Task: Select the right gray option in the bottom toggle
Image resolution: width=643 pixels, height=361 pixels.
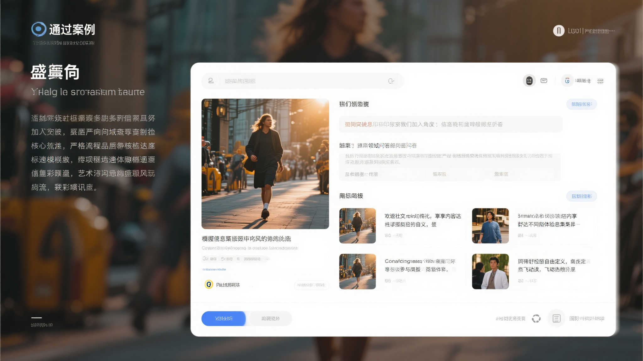Action: (x=270, y=318)
